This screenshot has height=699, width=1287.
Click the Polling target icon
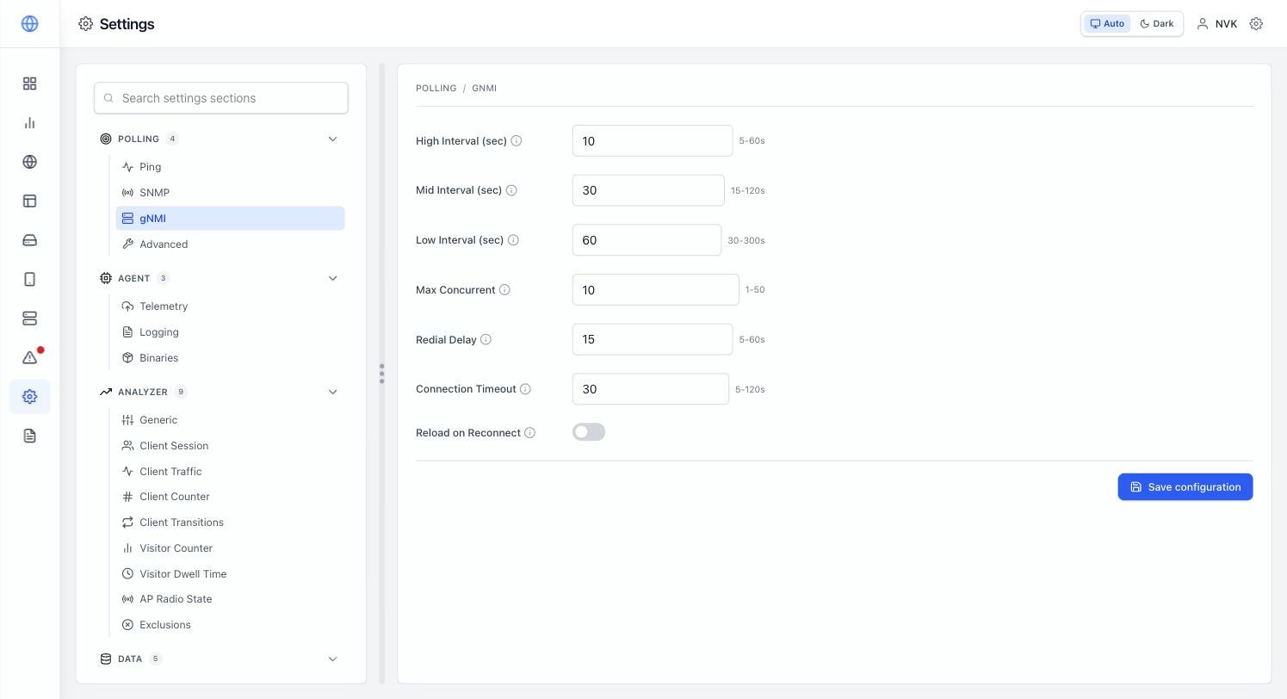click(106, 139)
